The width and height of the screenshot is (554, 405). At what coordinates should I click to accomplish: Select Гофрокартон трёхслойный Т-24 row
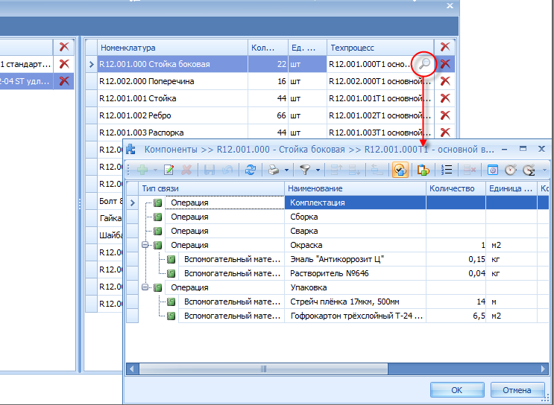coord(338,316)
